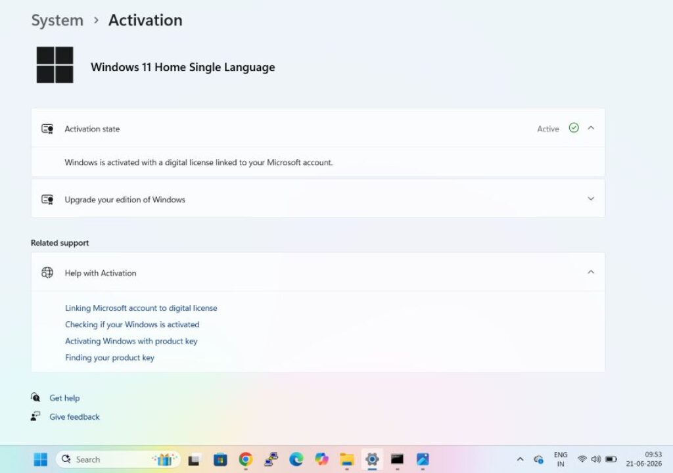
Task: Open the Photos app from taskbar
Action: pyautogui.click(x=423, y=459)
